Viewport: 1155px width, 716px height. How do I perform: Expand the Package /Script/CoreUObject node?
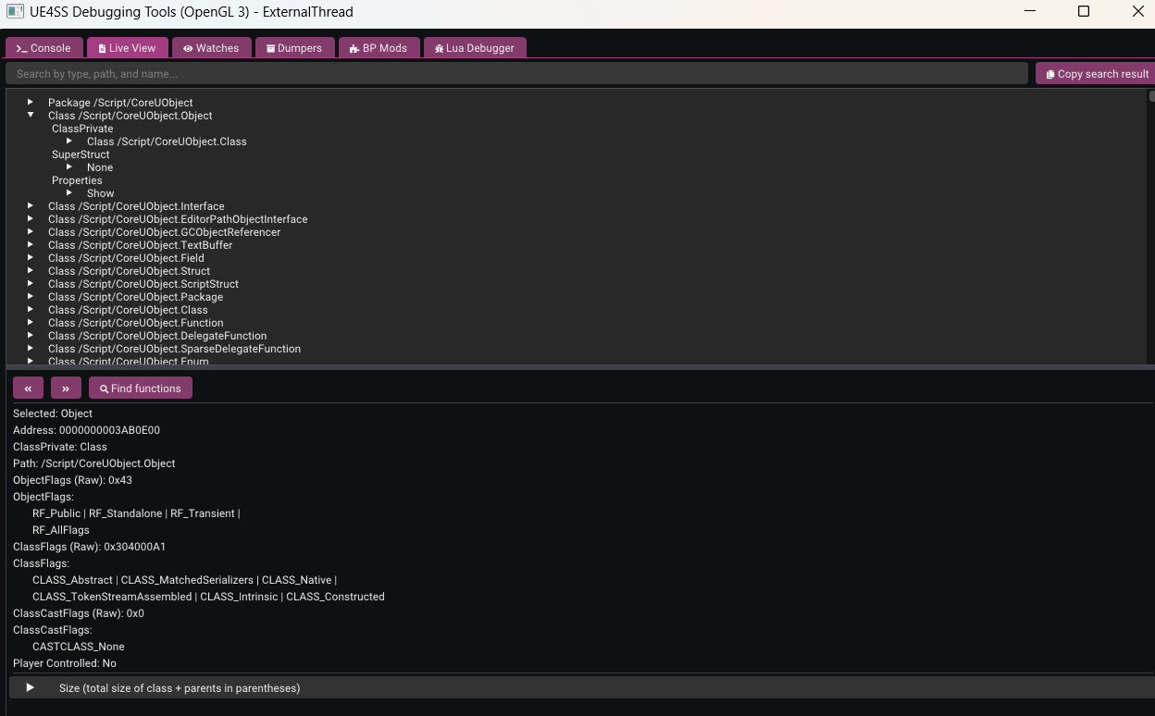pyautogui.click(x=31, y=103)
